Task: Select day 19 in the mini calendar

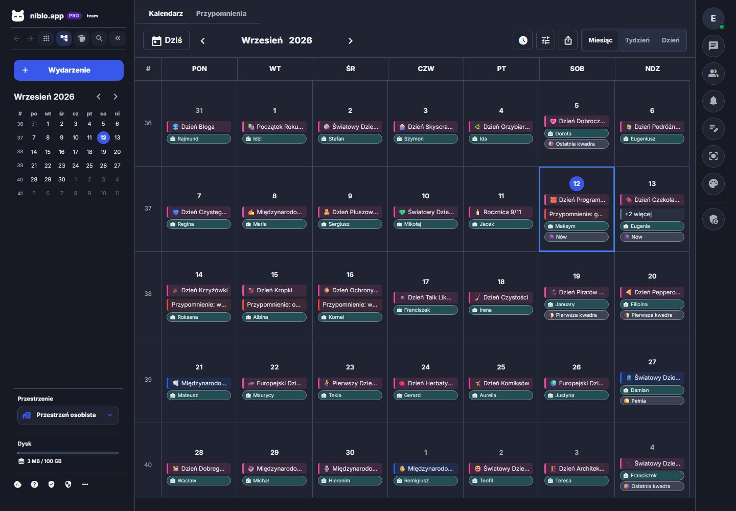Action: (103, 152)
